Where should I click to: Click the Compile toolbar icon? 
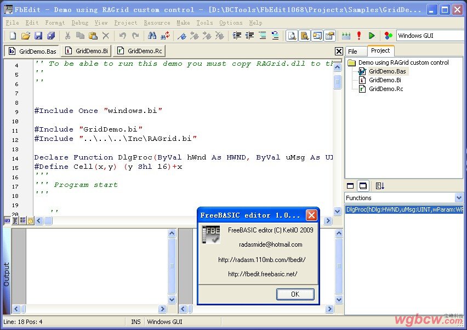pyautogui.click(x=346, y=36)
